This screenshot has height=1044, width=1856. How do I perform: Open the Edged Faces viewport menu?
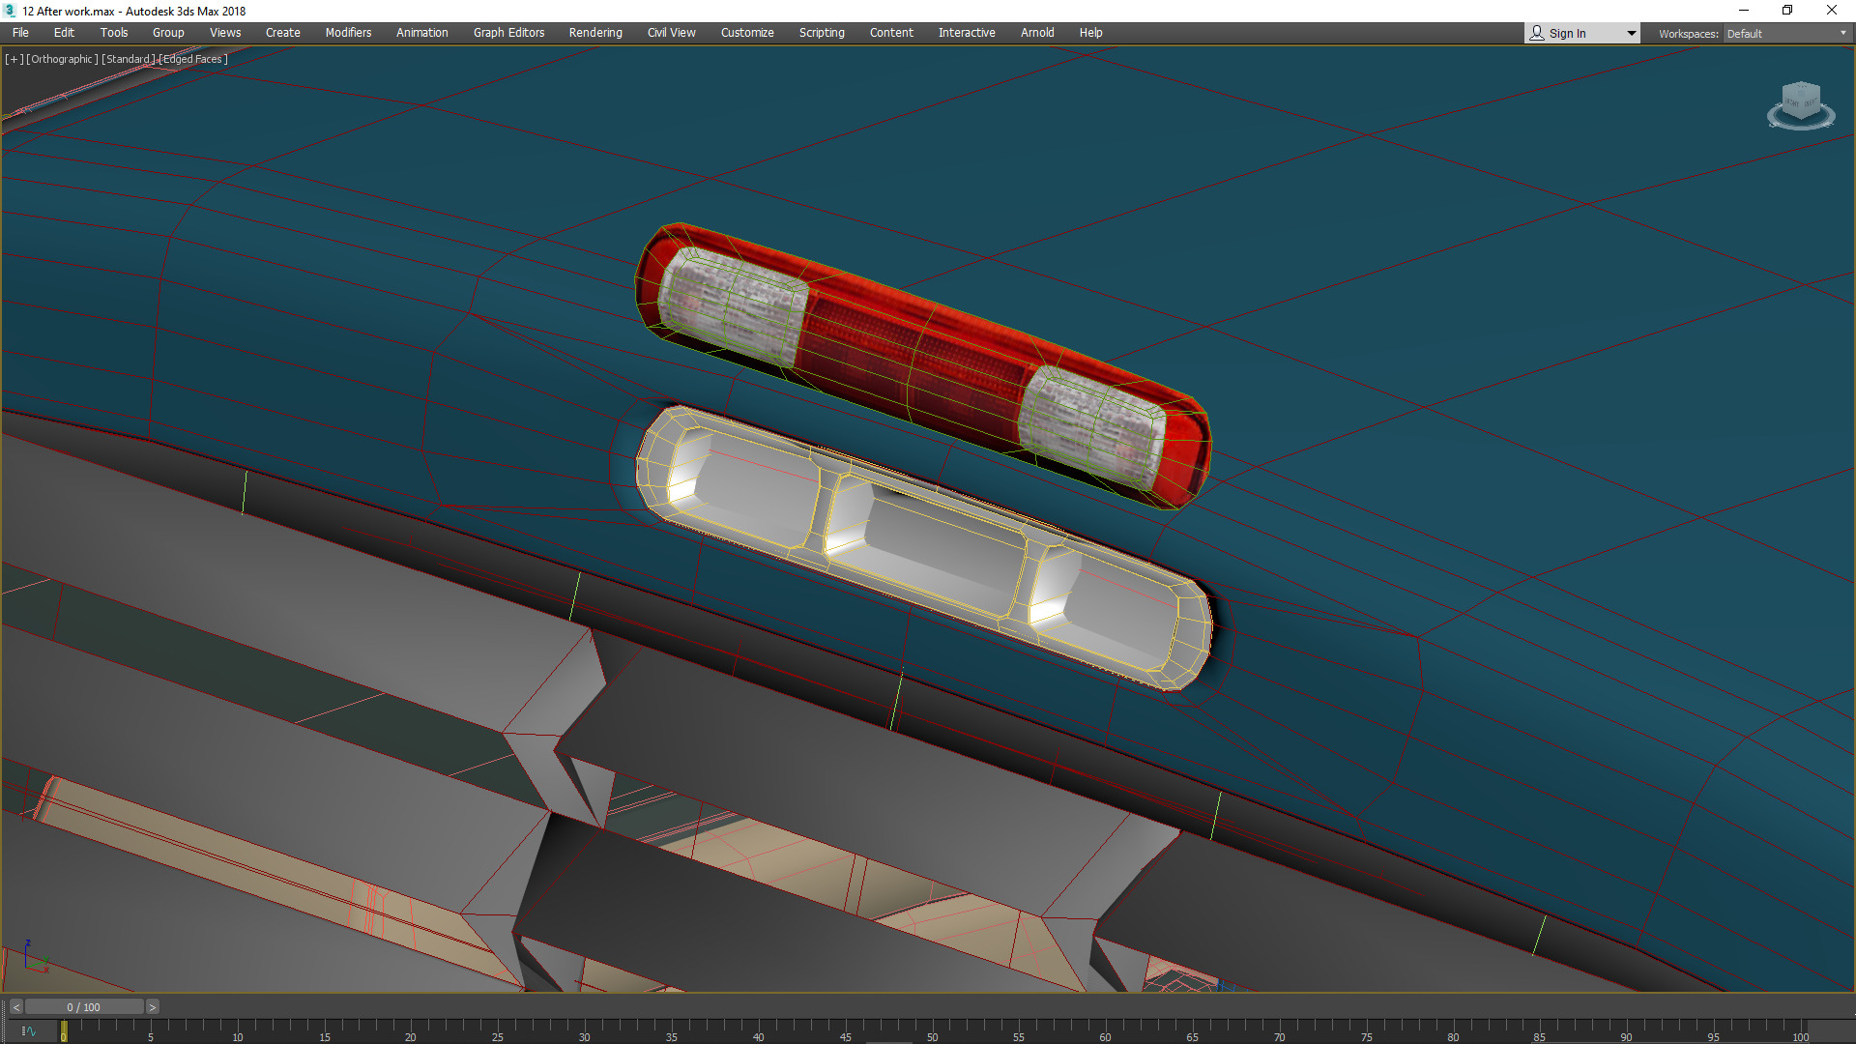(193, 59)
